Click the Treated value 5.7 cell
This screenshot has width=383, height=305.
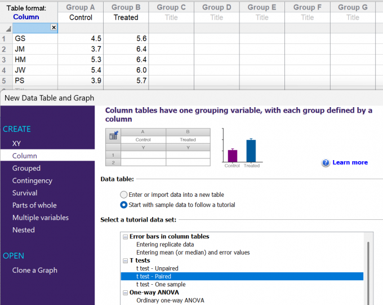tap(126, 81)
